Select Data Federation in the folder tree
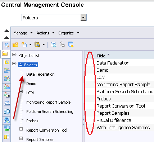The width and height of the screenshot is (154, 142). (40, 74)
